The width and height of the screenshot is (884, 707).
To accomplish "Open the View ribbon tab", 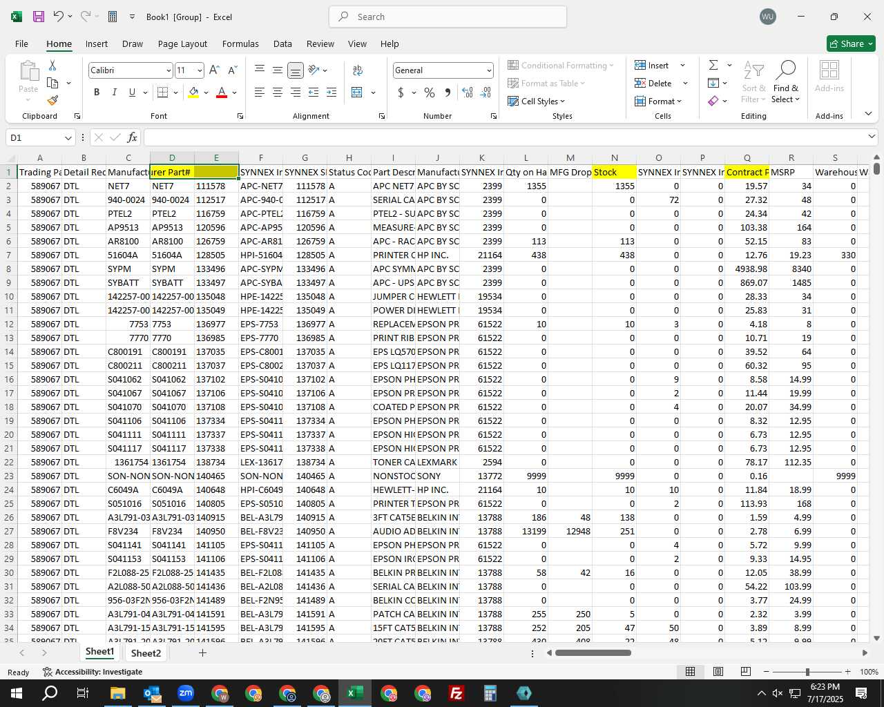I will [357, 43].
